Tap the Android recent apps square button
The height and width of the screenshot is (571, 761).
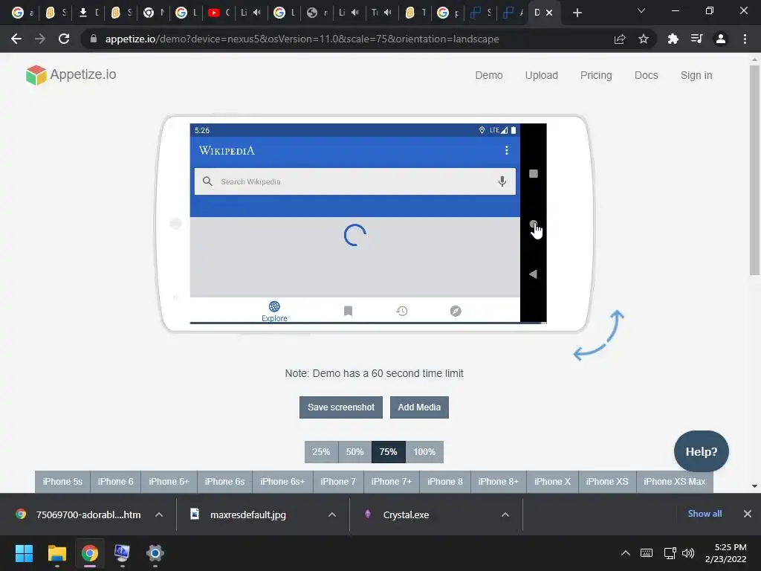coord(533,174)
